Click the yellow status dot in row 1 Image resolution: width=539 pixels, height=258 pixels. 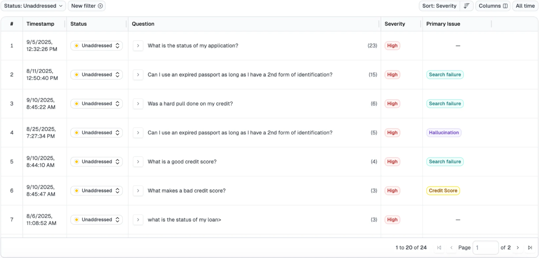click(x=76, y=46)
